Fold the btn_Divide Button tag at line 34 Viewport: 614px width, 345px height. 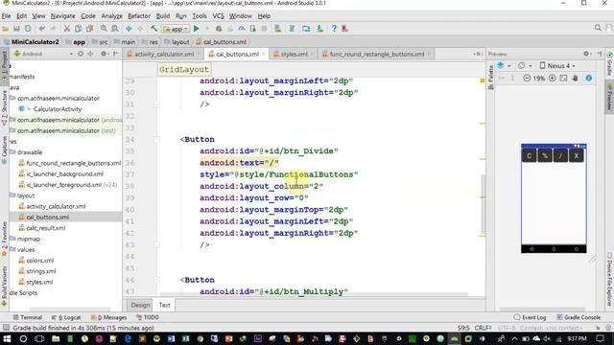pos(157,139)
